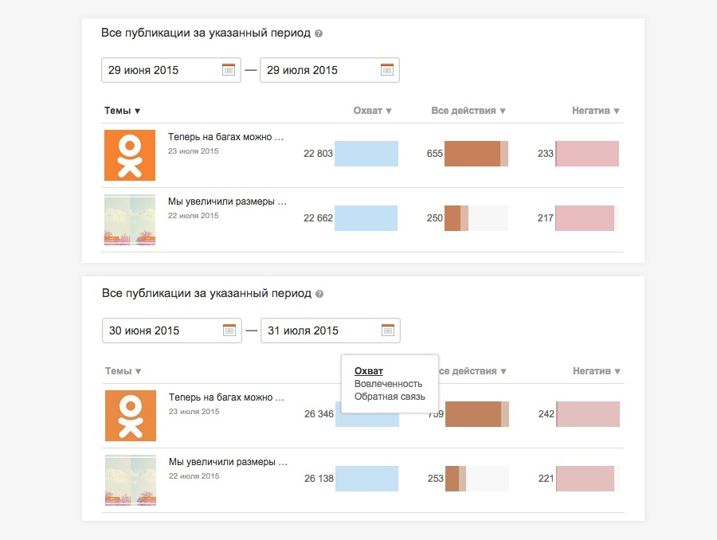
Task: Choose Охват option in the popup menu
Action: click(x=369, y=371)
